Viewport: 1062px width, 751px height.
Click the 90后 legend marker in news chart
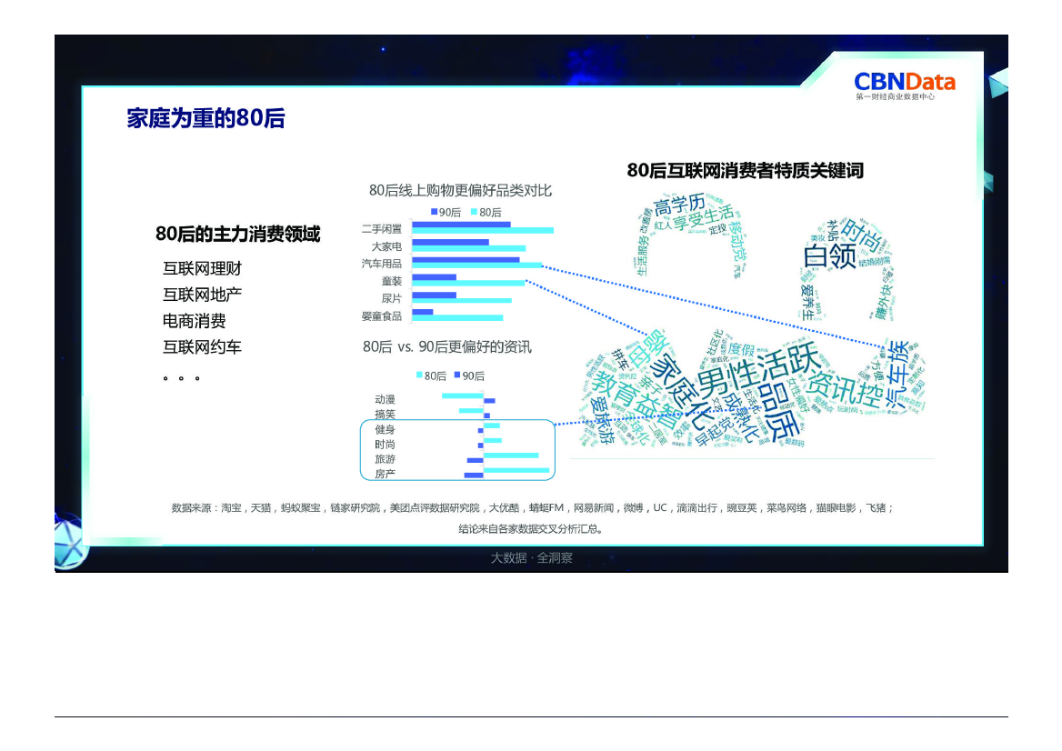(x=457, y=375)
